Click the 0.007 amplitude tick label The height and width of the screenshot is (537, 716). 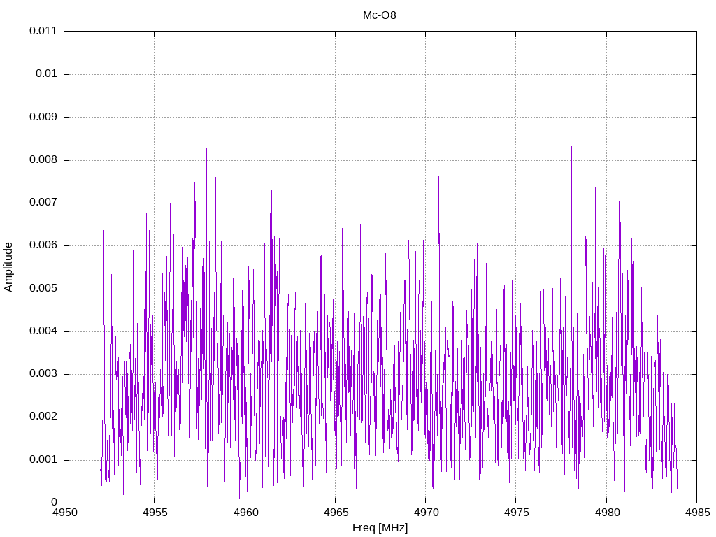[x=43, y=203]
